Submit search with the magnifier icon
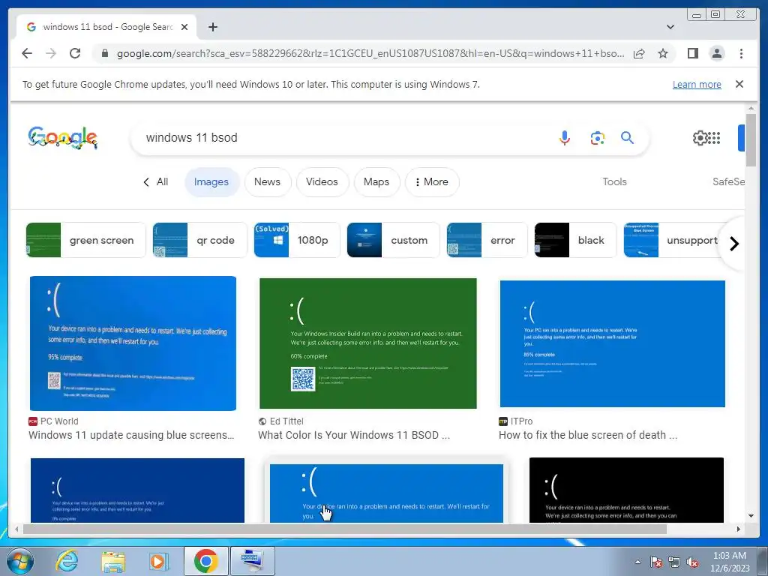The width and height of the screenshot is (768, 576). (x=628, y=138)
